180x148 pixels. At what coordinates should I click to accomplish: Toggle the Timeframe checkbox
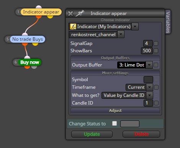click(x=156, y=87)
